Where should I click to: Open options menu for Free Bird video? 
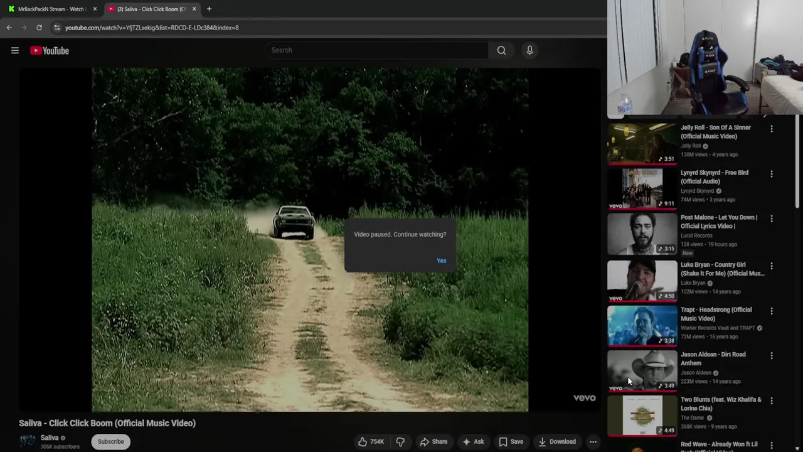(772, 174)
